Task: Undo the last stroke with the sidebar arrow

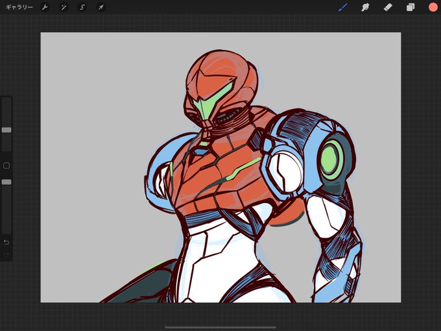Action: click(6, 242)
